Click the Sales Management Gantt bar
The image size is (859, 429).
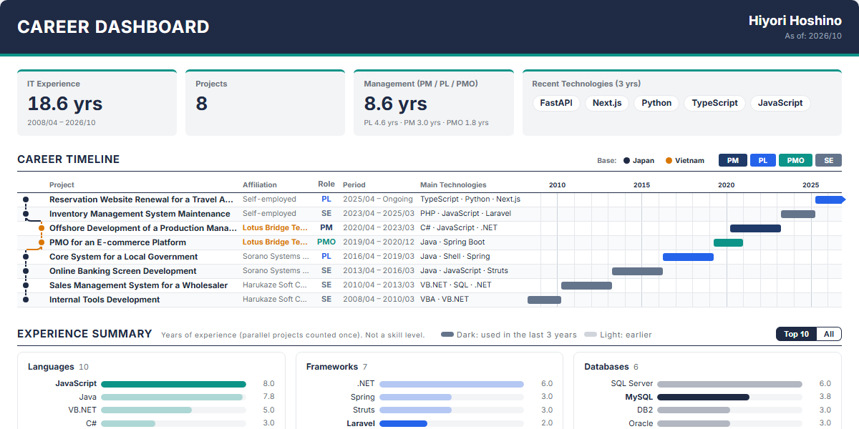[x=586, y=285]
